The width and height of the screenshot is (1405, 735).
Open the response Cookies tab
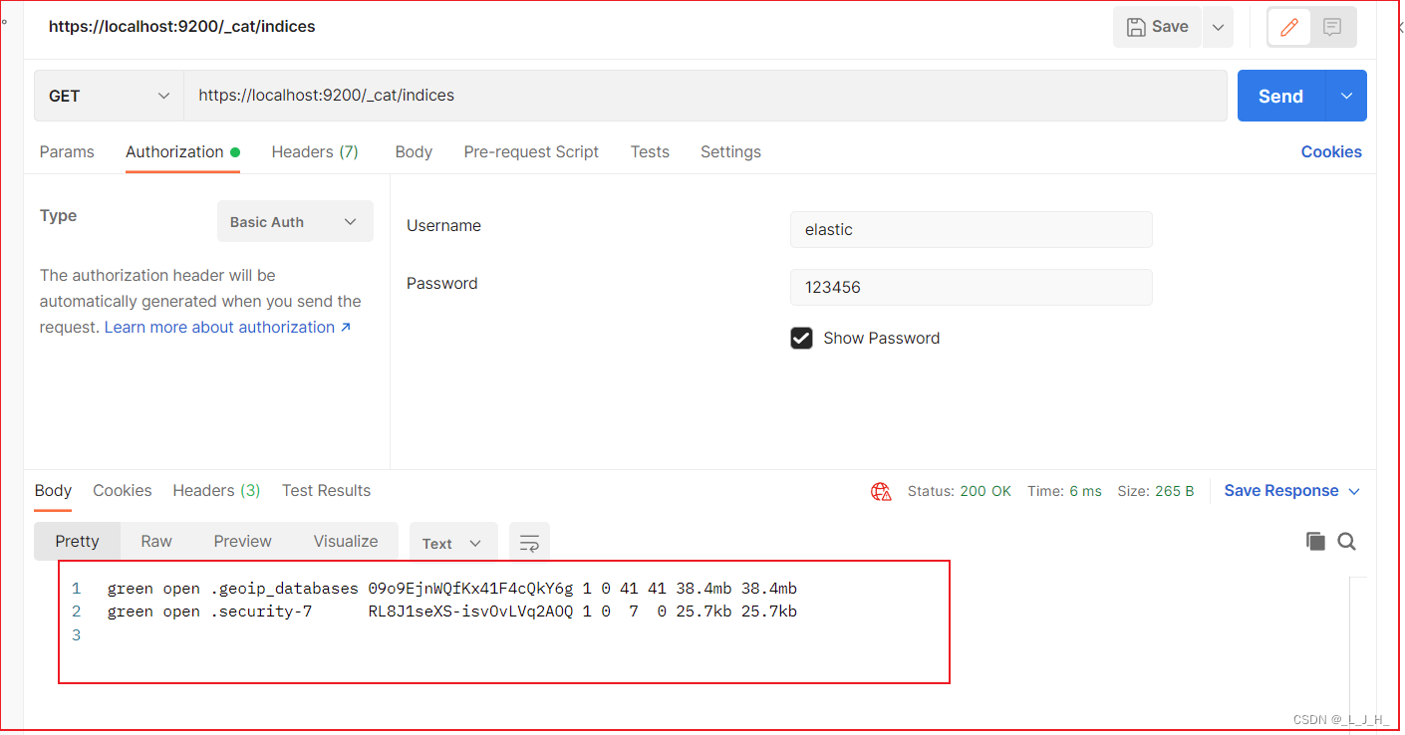pyautogui.click(x=123, y=490)
